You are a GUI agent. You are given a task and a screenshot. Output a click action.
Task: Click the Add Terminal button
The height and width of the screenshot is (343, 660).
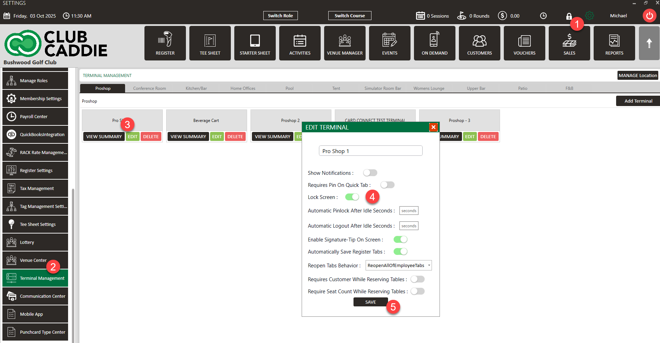click(x=638, y=101)
